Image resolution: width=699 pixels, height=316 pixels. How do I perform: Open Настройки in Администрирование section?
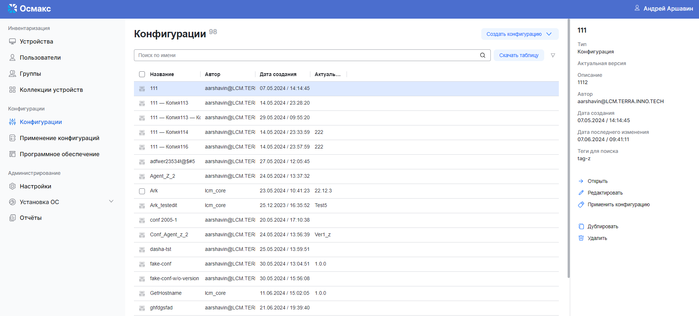[x=35, y=186]
